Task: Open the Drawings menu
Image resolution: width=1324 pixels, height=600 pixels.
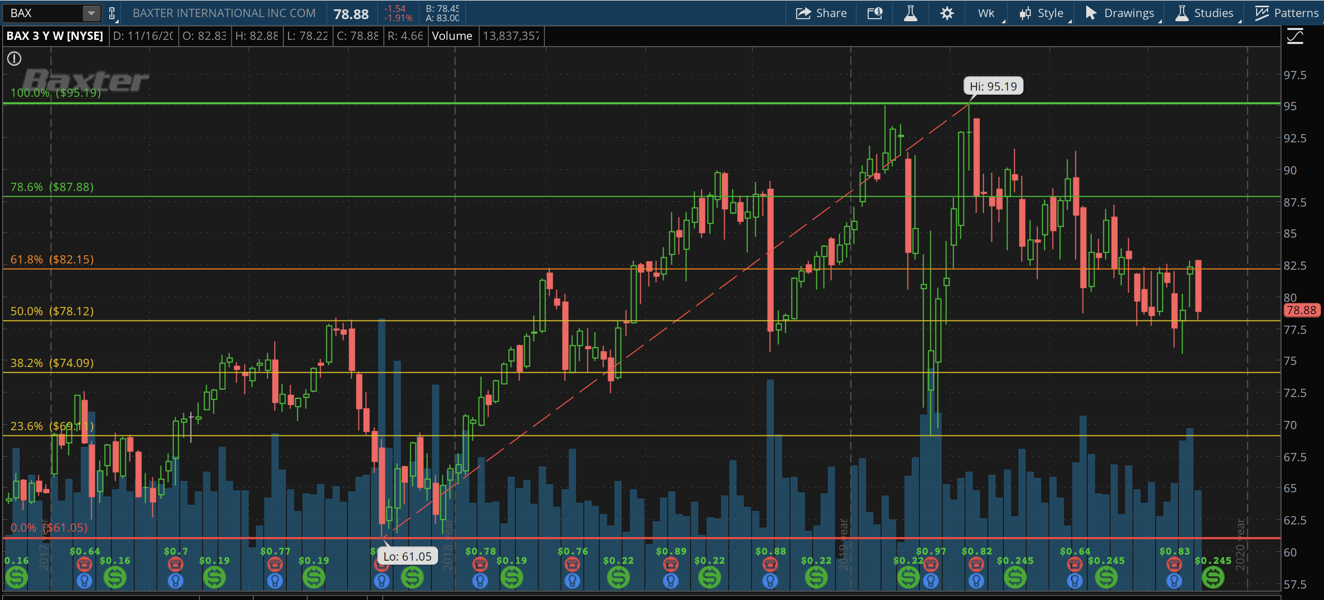Action: tap(1120, 13)
